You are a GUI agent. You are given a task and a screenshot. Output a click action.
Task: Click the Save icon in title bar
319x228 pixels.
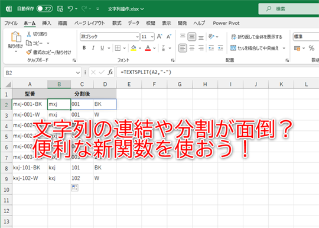tap(60, 8)
